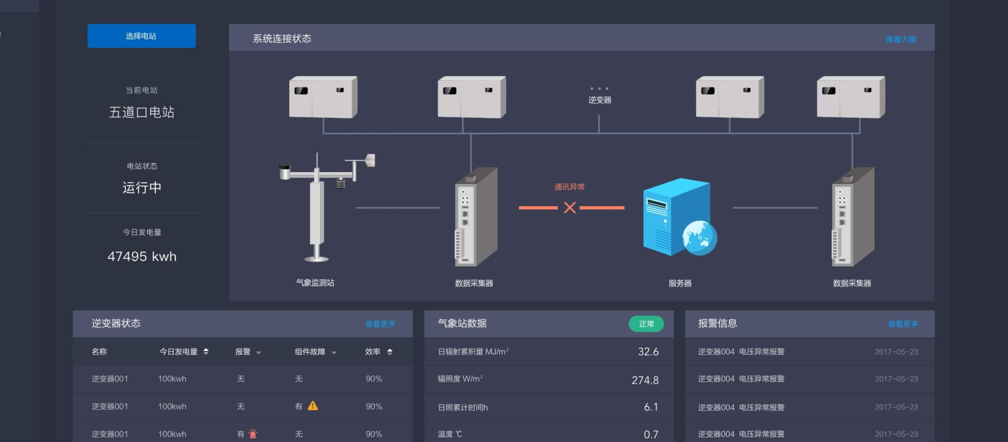1008x442 pixels.
Task: Click the red alarm siren icon
Action: [x=253, y=434]
